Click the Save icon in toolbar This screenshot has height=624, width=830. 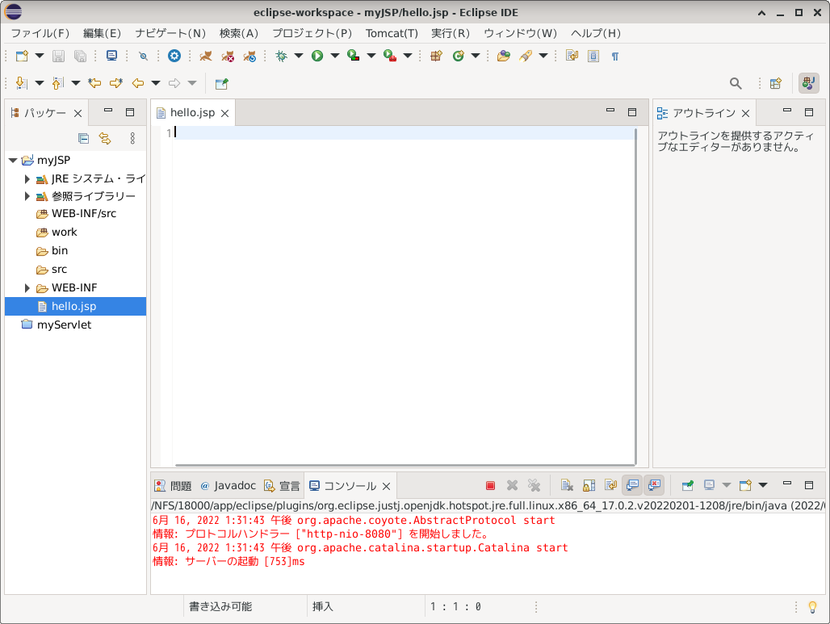(58, 56)
